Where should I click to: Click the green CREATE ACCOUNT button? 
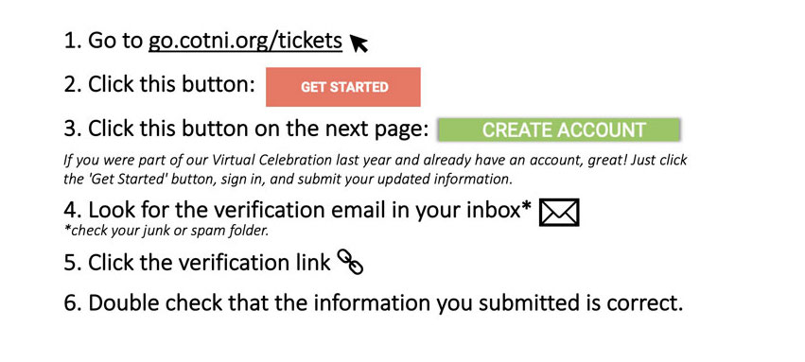coord(559,129)
